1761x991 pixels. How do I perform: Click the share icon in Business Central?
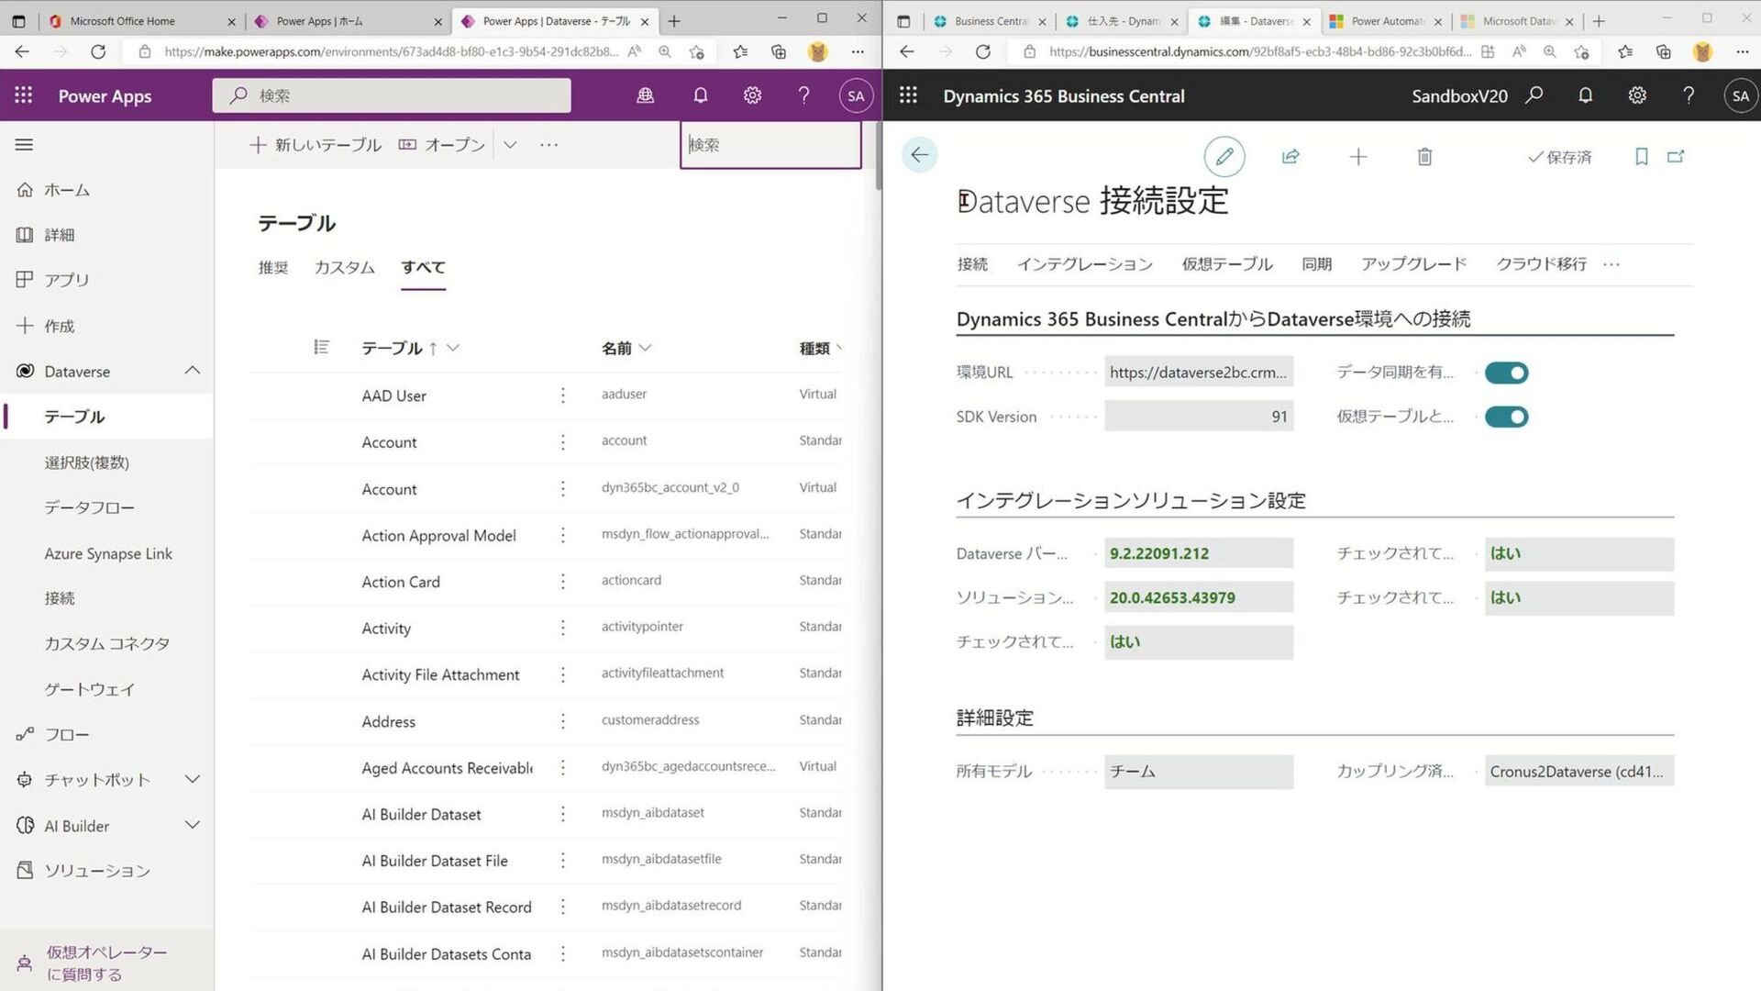tap(1290, 157)
